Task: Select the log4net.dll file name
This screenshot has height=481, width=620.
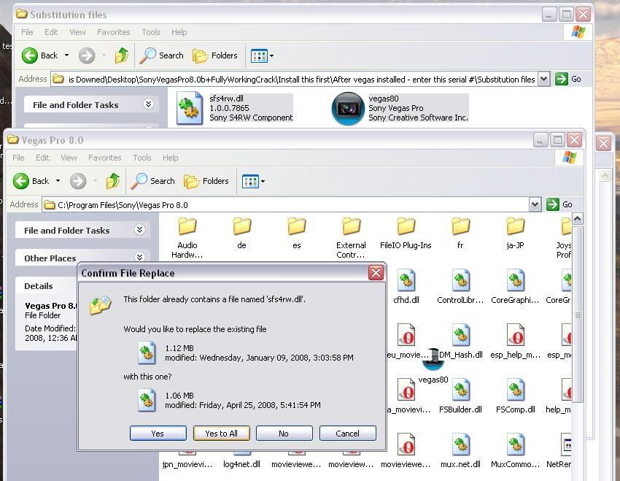Action: coord(241,464)
